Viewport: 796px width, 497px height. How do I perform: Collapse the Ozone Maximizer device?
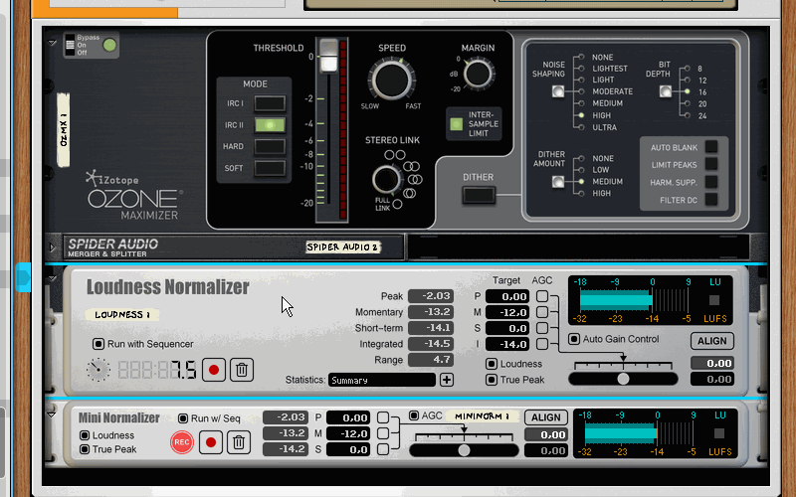click(x=52, y=43)
